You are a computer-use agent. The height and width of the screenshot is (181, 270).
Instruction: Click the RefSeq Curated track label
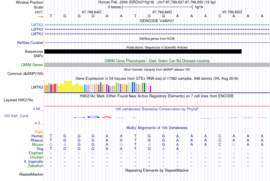click(30, 43)
